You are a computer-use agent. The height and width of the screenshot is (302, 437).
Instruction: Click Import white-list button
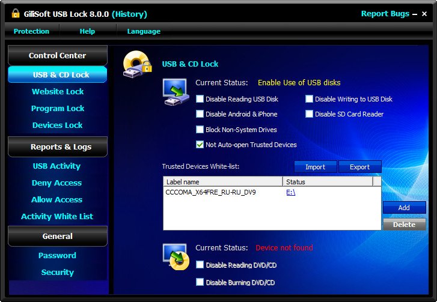point(316,167)
